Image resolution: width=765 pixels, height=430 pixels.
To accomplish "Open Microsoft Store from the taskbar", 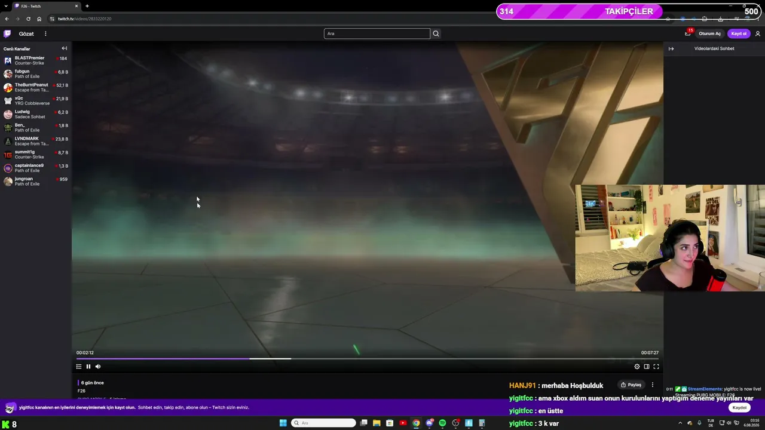I will [390, 423].
